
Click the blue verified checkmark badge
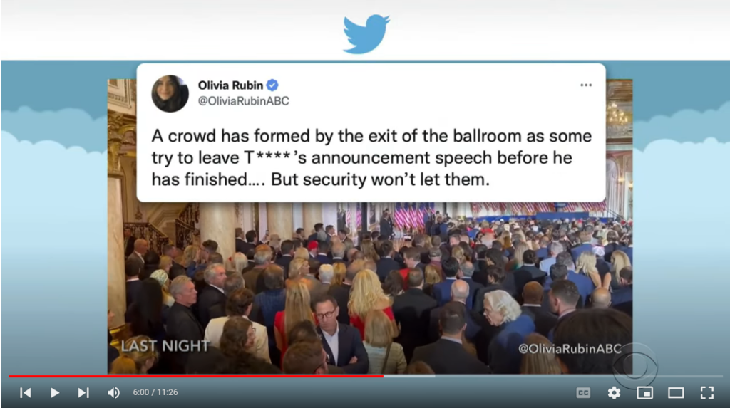[x=272, y=85]
